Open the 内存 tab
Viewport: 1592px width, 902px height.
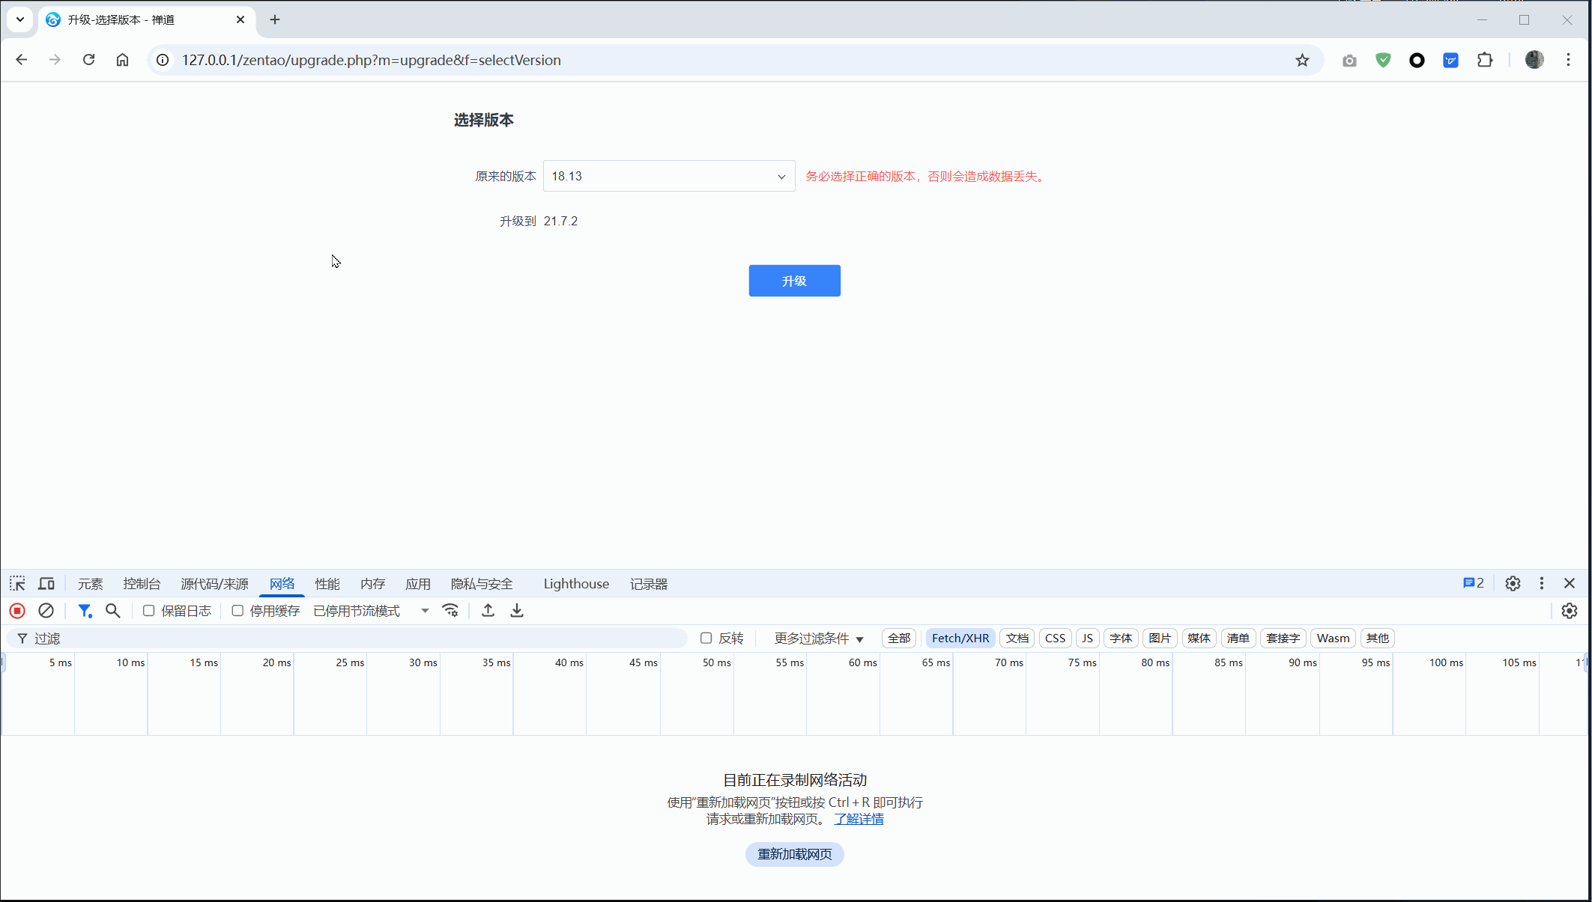(x=372, y=584)
